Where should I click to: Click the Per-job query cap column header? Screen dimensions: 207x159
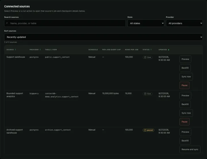(111, 50)
